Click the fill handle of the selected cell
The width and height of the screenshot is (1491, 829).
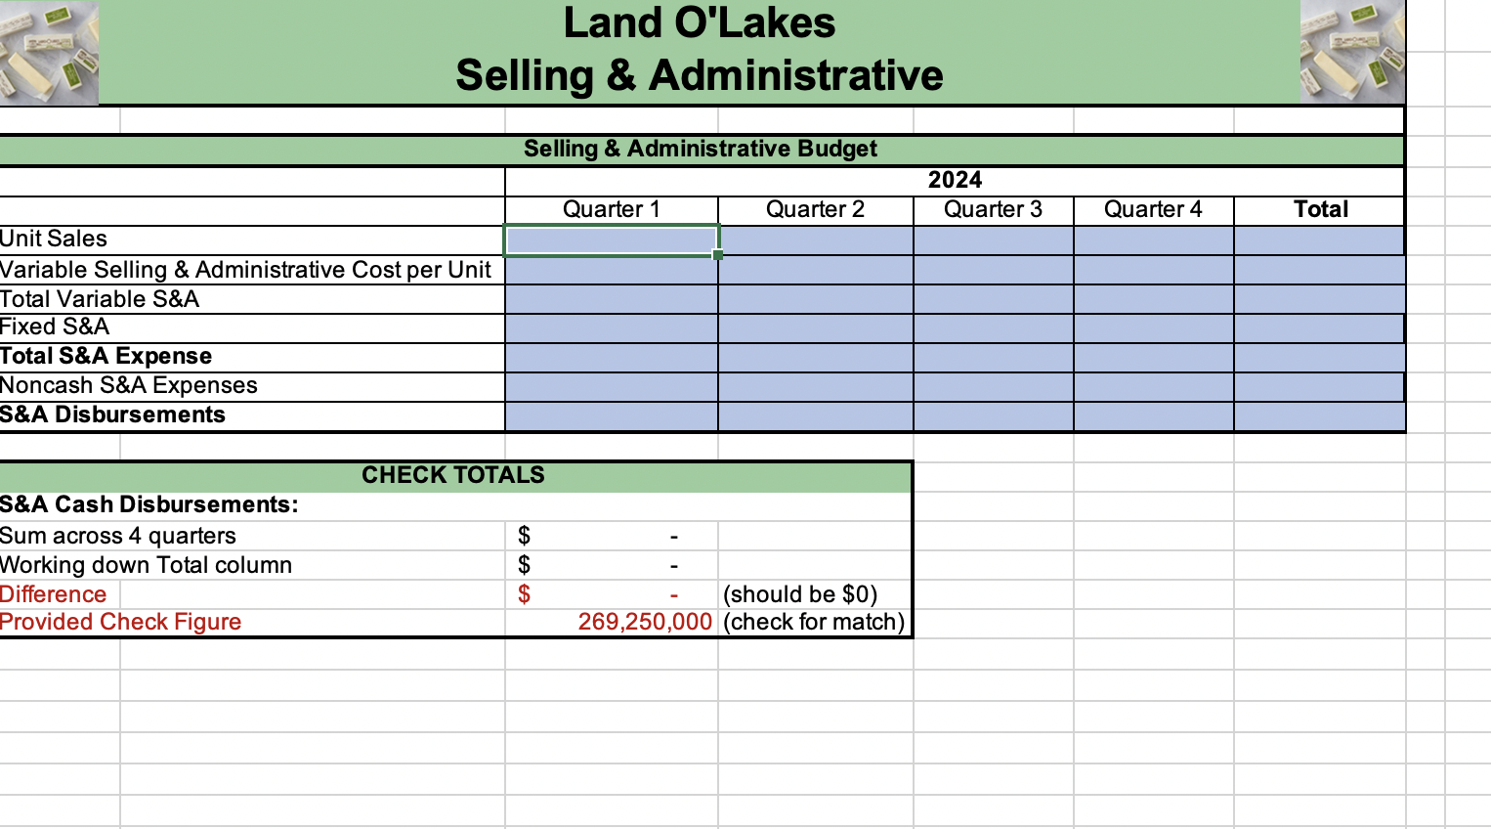(x=718, y=255)
